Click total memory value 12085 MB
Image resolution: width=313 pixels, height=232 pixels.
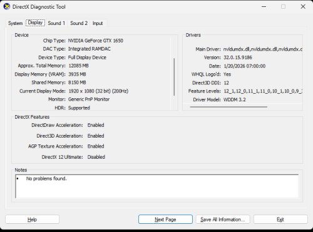[x=78, y=66]
